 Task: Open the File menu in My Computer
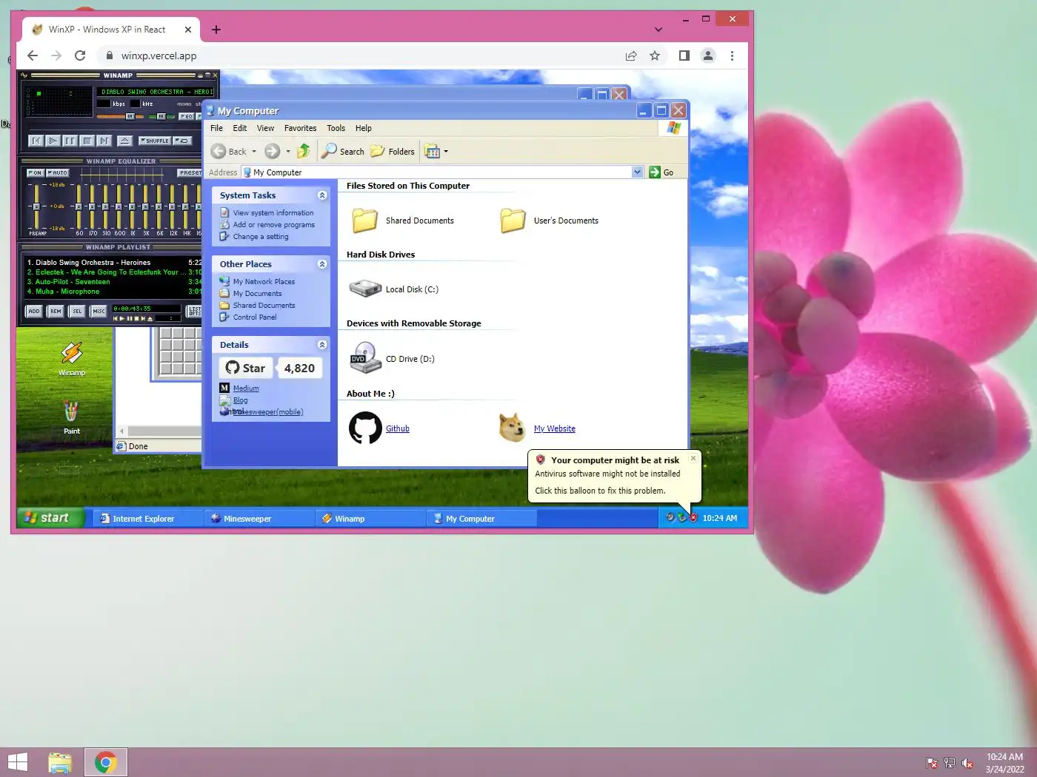pyautogui.click(x=216, y=128)
